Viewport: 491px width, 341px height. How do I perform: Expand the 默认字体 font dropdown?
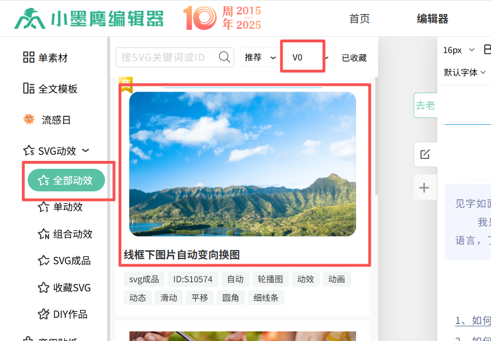[x=465, y=72]
